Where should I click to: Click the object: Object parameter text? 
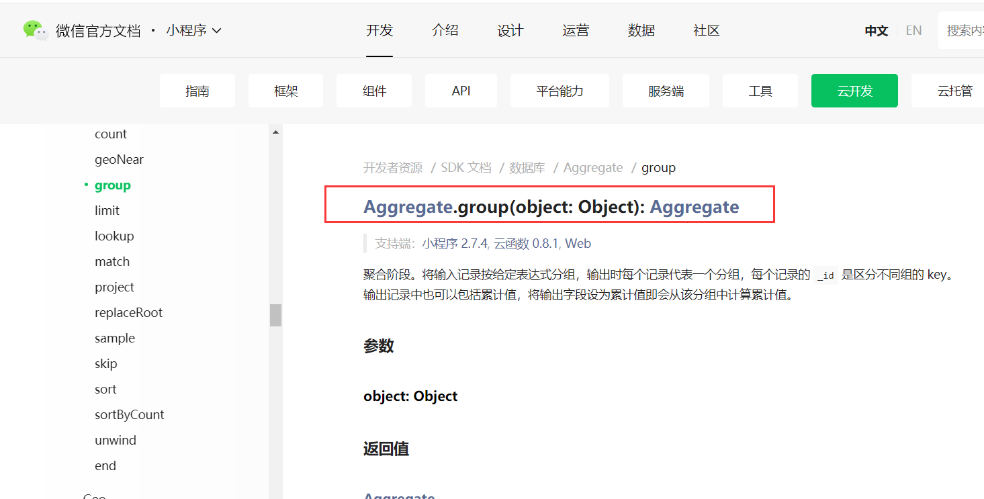410,396
